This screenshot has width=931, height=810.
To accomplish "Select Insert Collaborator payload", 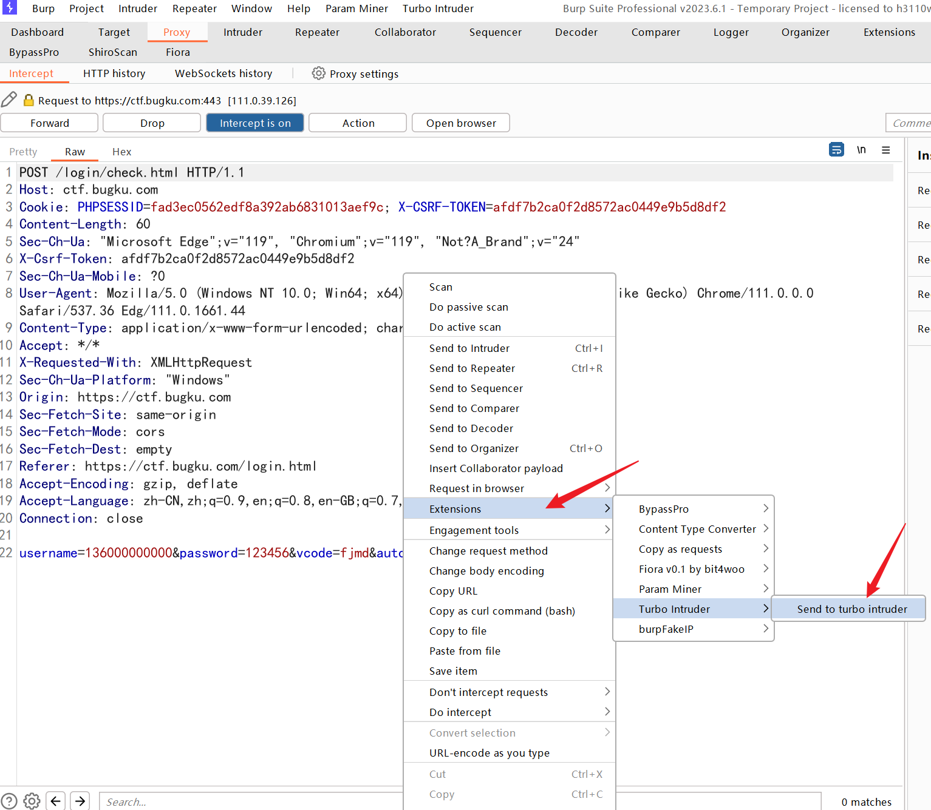I will point(509,468).
